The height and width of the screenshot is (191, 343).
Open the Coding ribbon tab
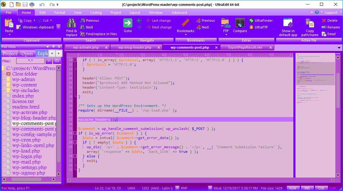(x=96, y=13)
